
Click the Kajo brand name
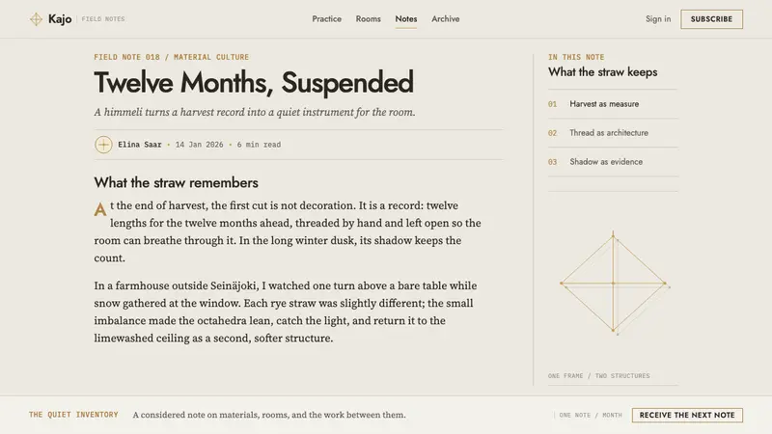coord(60,19)
